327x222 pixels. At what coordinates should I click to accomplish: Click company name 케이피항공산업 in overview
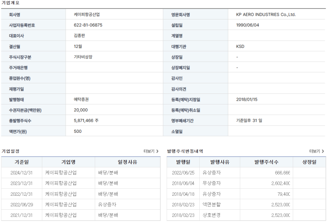(x=87, y=14)
